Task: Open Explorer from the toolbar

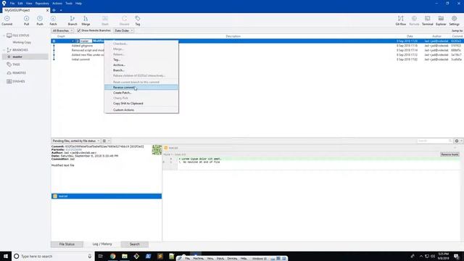Action: 441,20
